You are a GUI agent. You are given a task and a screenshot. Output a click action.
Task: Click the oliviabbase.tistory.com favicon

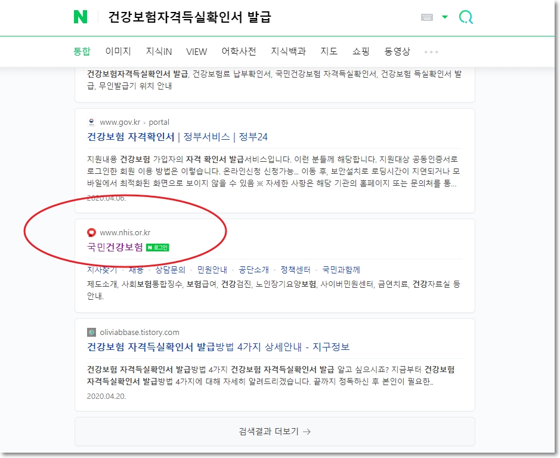pos(91,333)
